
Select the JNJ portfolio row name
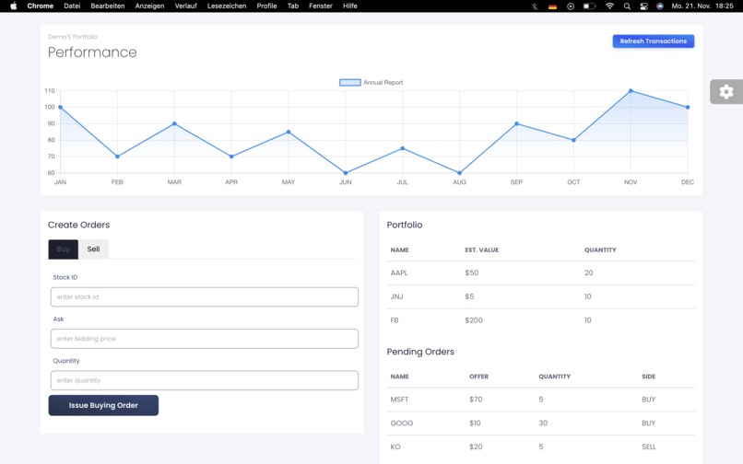[396, 296]
